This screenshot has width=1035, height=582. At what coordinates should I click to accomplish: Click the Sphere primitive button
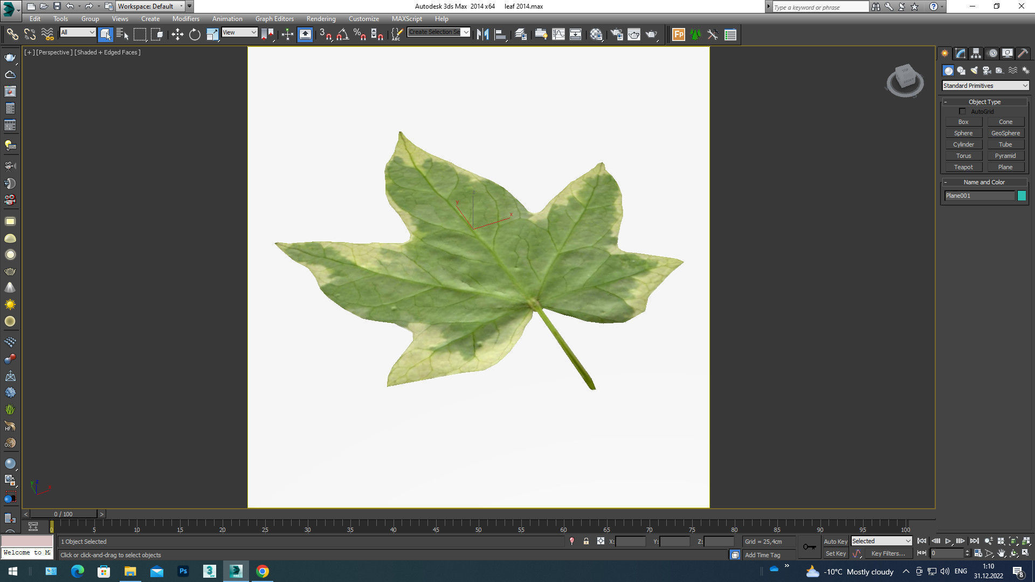963,133
